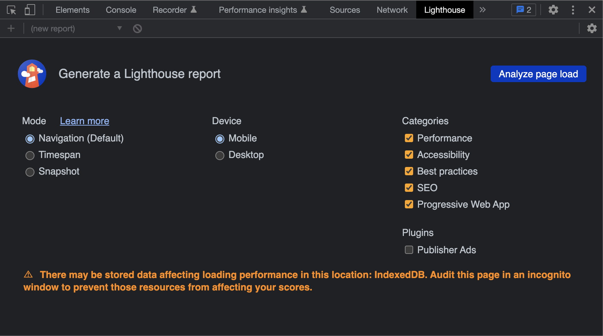
Task: Show more tabs with double chevron
Action: pos(482,10)
